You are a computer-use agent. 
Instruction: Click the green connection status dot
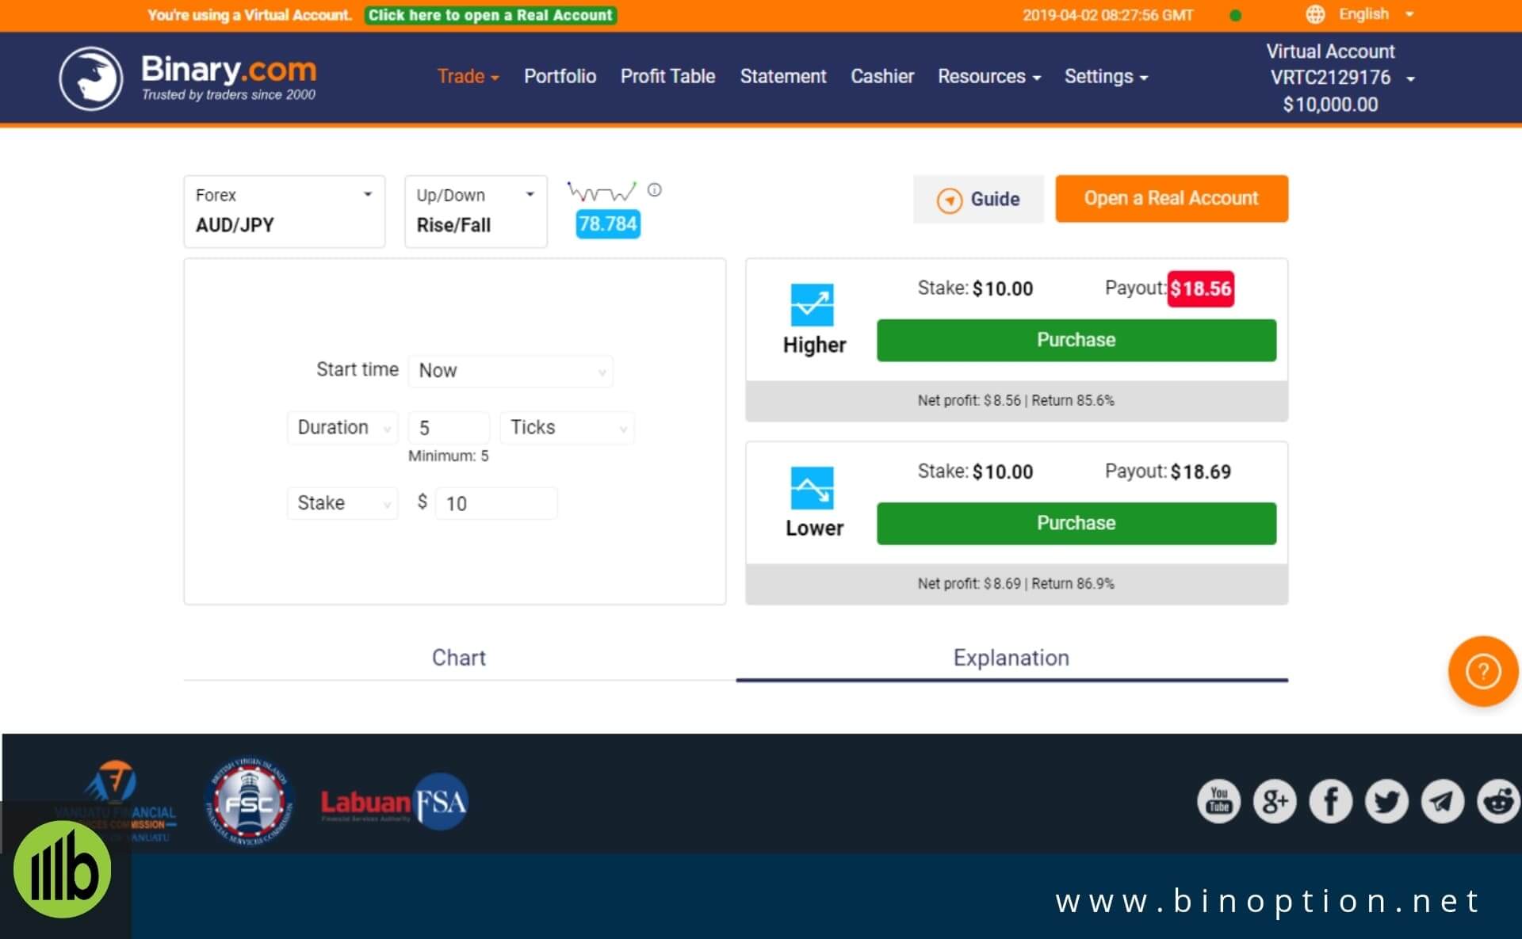coord(1235,15)
